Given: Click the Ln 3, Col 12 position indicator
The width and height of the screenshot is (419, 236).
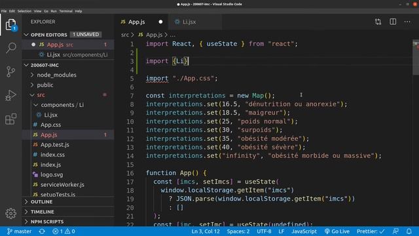Looking at the screenshot, I should pyautogui.click(x=206, y=231).
